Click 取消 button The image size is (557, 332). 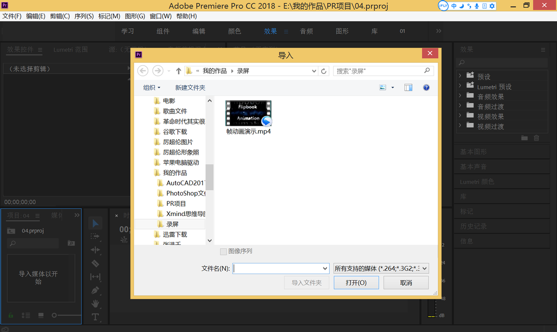point(406,282)
